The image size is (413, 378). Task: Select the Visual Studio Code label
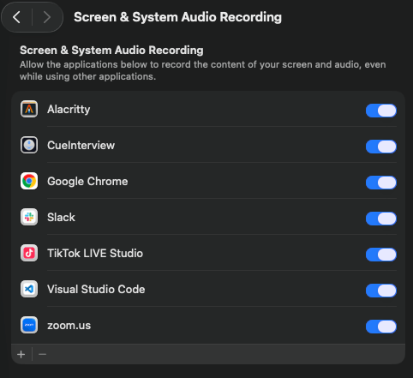click(x=96, y=290)
